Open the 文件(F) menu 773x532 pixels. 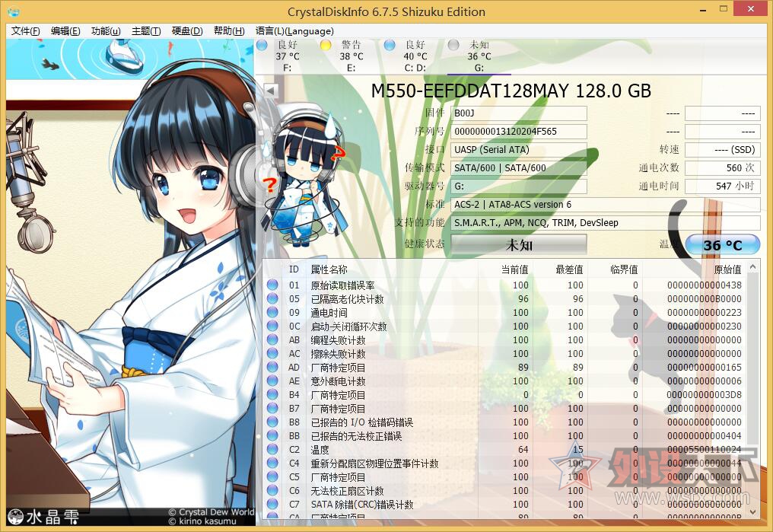[x=25, y=31]
